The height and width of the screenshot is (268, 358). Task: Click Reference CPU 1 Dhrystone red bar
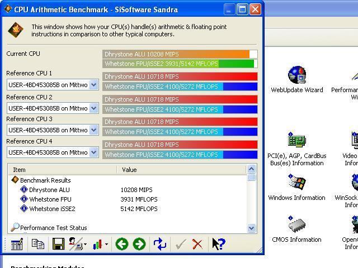pyautogui.click(x=180, y=76)
